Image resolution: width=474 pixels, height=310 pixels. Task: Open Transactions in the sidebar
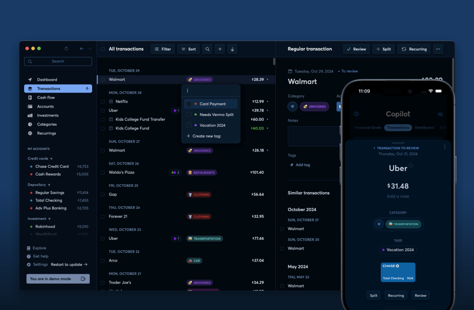coord(58,88)
